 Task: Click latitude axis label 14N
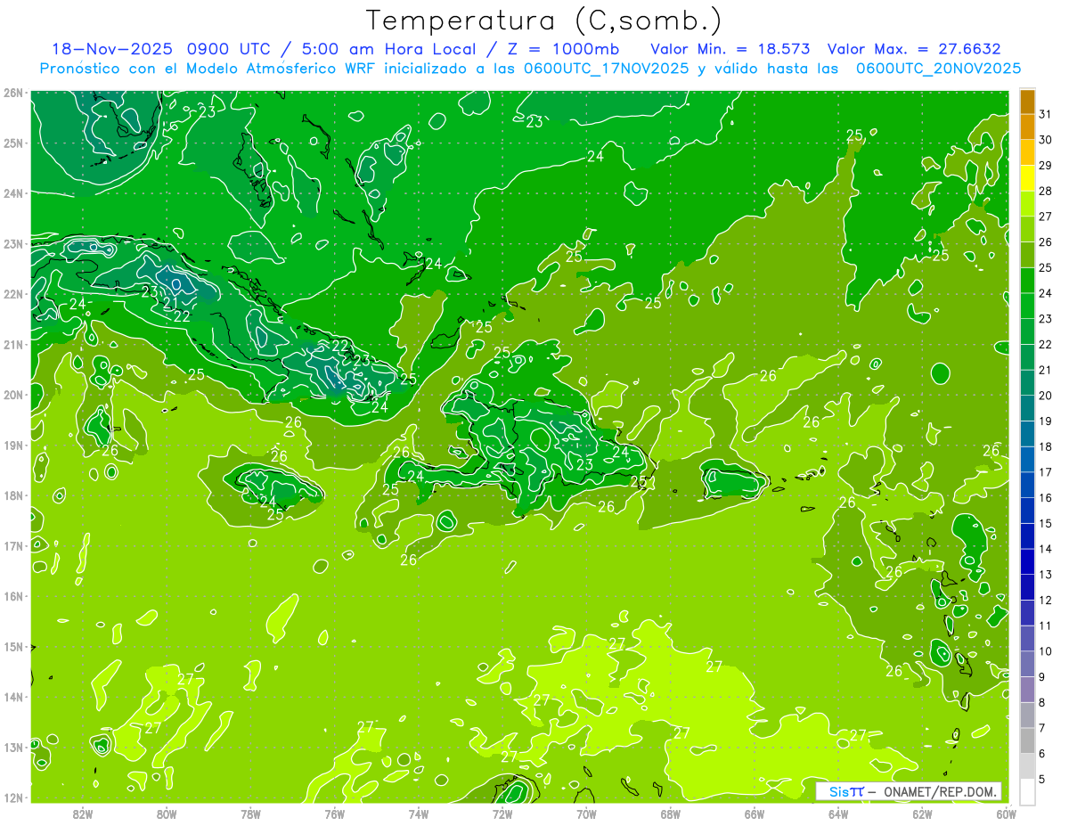[x=13, y=697]
